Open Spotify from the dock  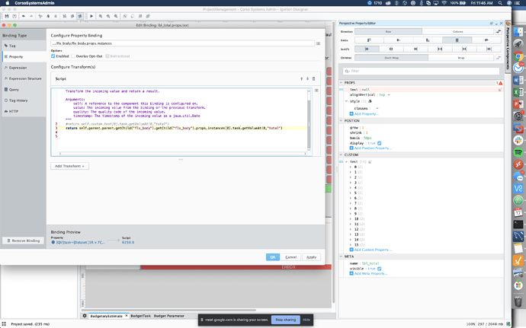[x=518, y=152]
